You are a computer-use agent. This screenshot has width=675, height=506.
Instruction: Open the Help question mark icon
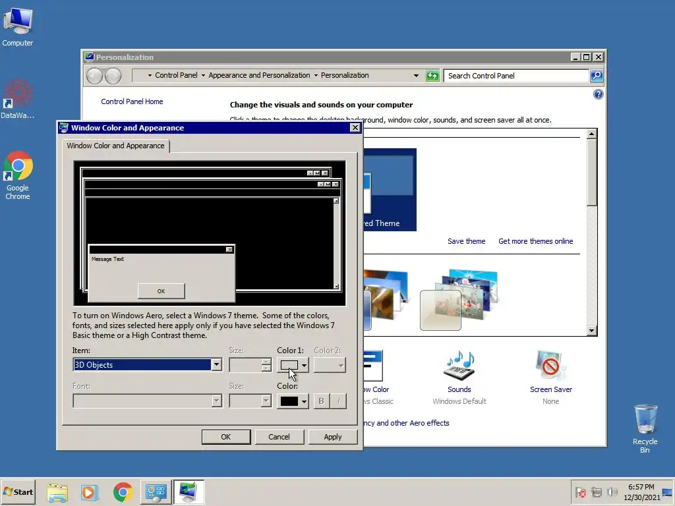tap(598, 94)
